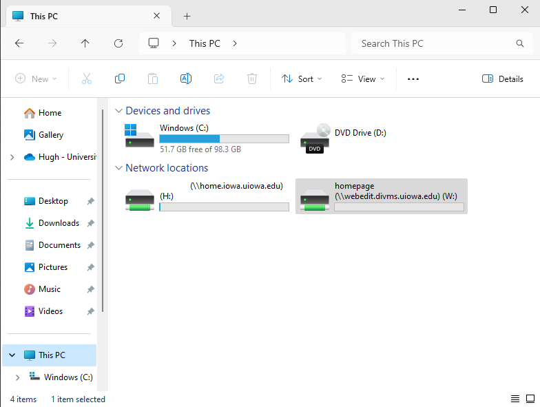Click the Delete trash icon
This screenshot has width=540, height=407.
(x=252, y=79)
